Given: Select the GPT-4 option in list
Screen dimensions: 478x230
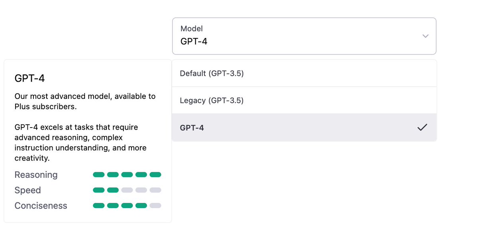Looking at the screenshot, I should [x=304, y=128].
